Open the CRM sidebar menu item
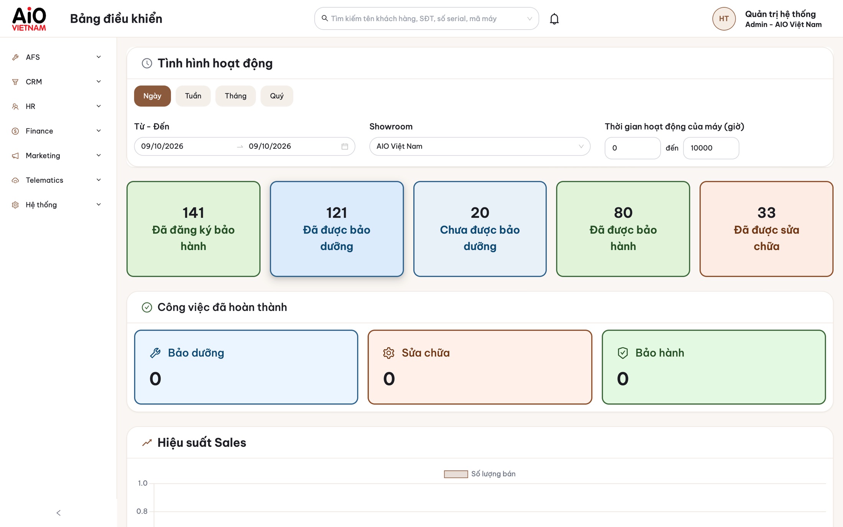This screenshot has height=527, width=843. [x=57, y=82]
